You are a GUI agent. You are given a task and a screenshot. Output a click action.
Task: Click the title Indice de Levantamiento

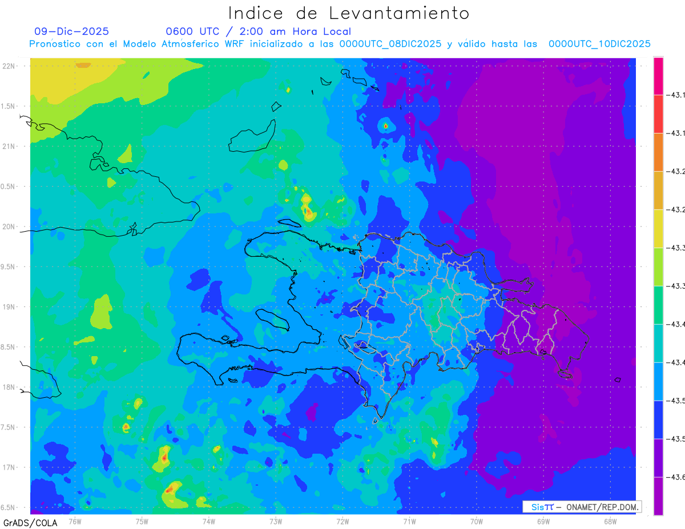[349, 13]
